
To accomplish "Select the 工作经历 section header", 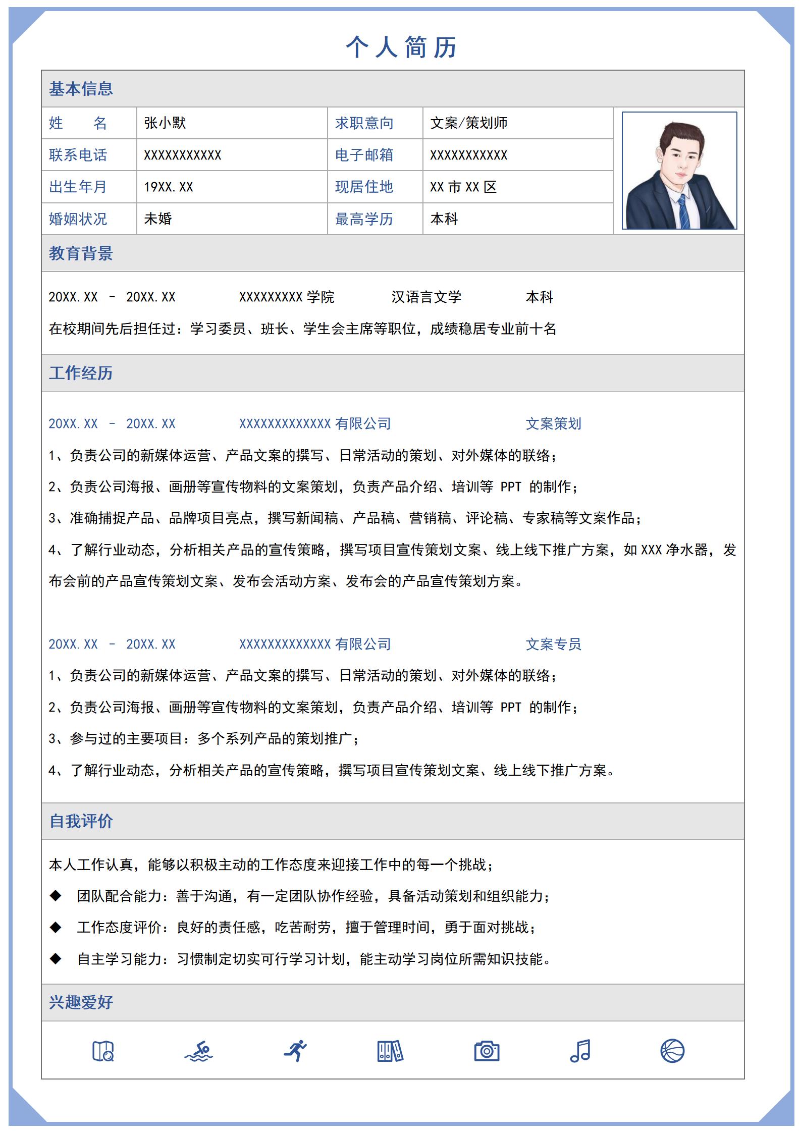I will (x=81, y=373).
